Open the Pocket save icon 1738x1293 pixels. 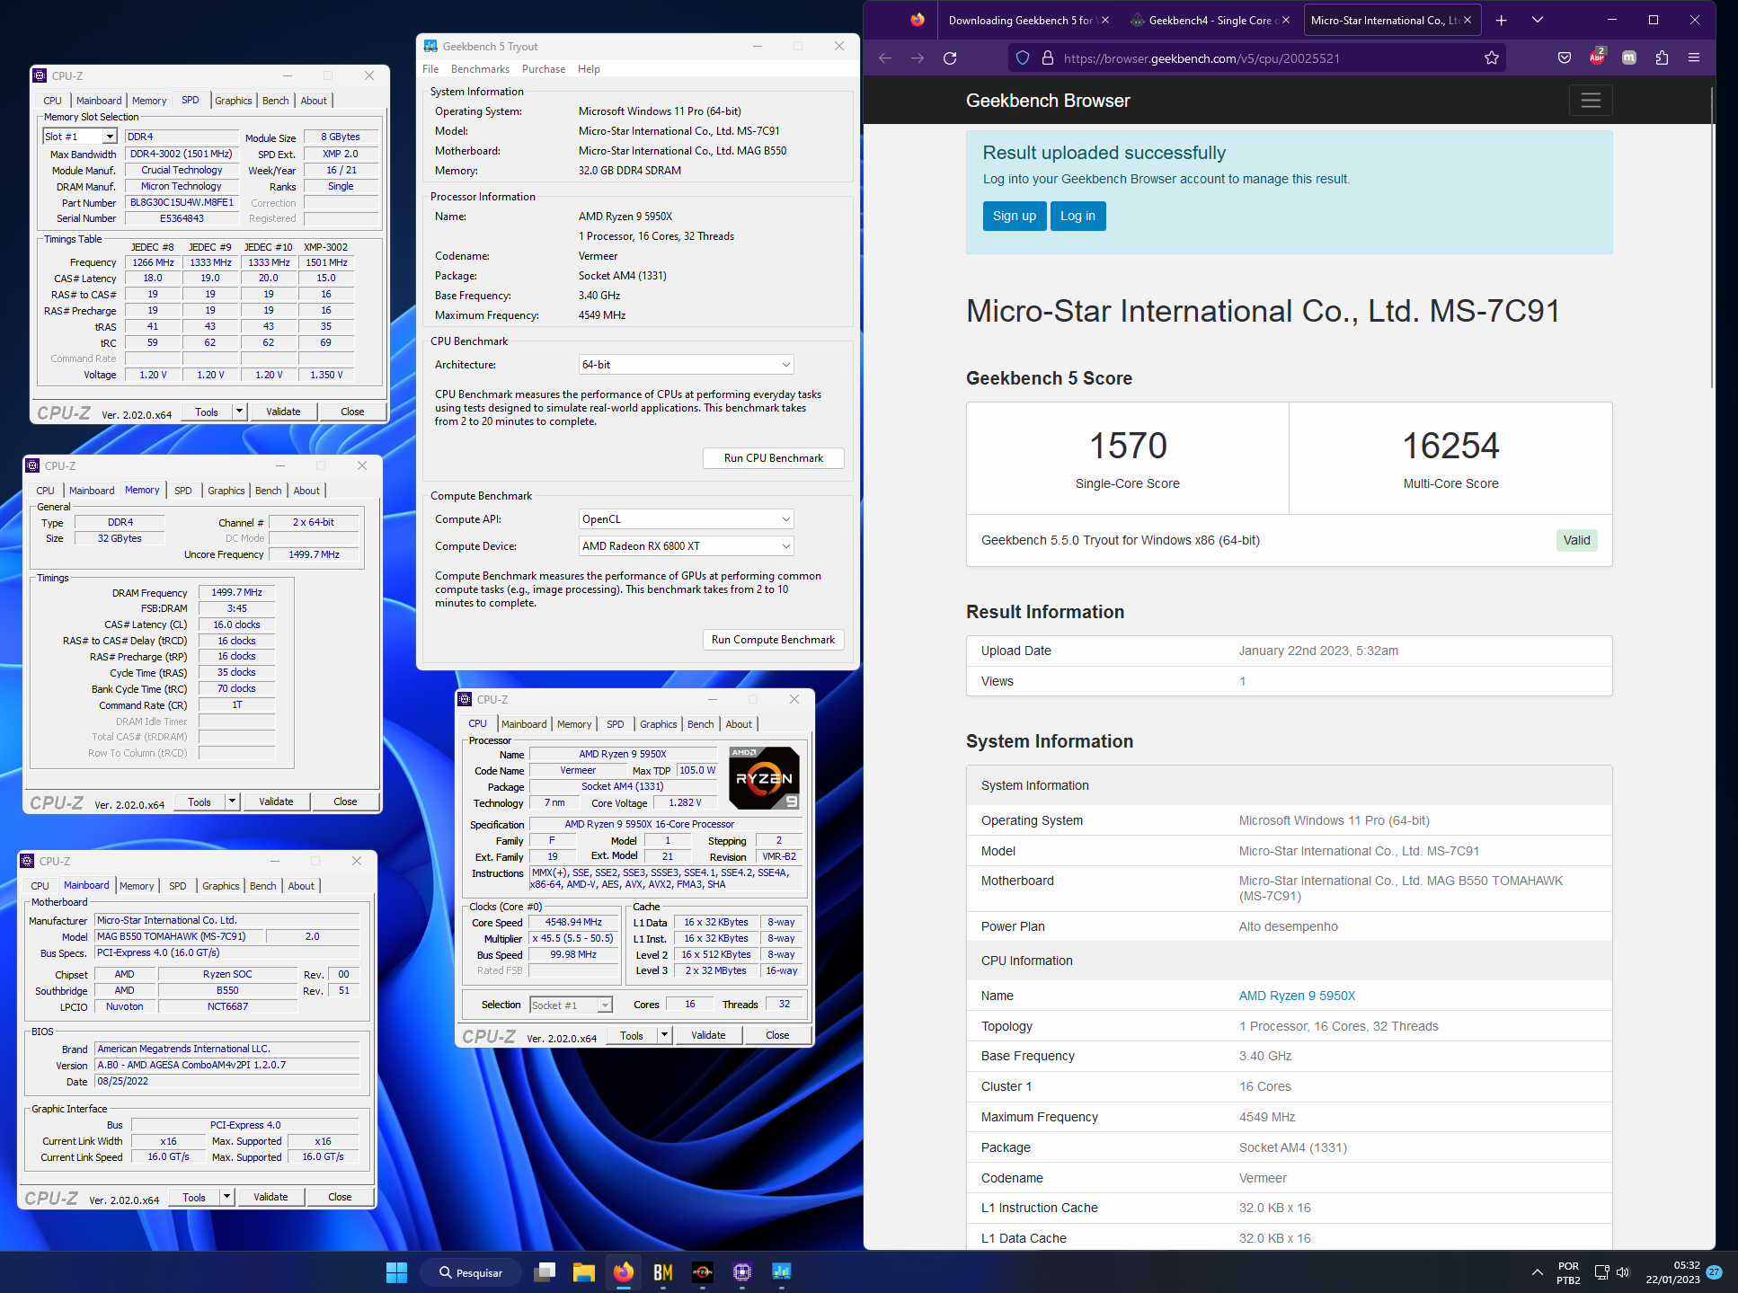coord(1565,58)
